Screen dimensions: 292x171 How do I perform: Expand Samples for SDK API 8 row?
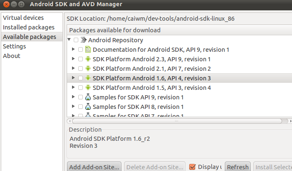(x=73, y=106)
